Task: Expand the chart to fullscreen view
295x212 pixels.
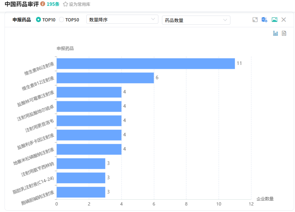Action: pyautogui.click(x=255, y=20)
